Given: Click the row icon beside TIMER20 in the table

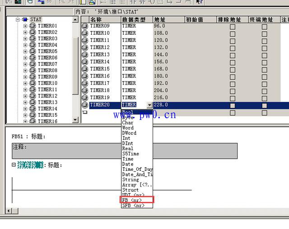Looking at the screenshot, I should pyautogui.click(x=85, y=105).
